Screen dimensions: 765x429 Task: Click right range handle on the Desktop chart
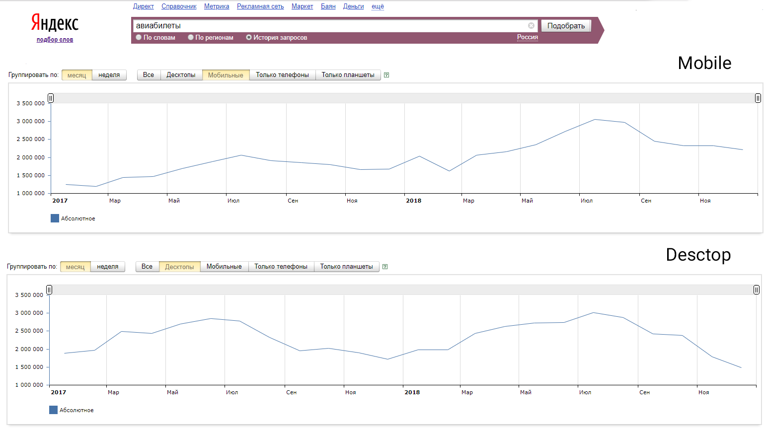[756, 290]
